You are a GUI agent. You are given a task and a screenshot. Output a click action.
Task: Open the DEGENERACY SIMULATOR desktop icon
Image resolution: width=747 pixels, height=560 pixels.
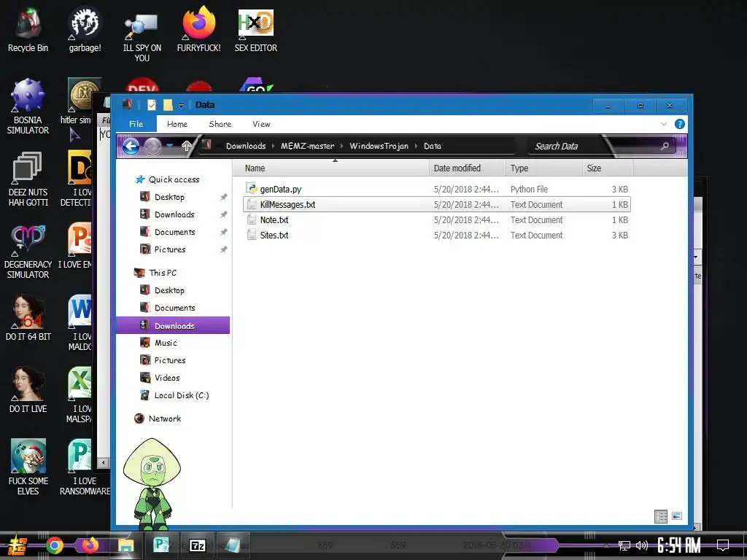tap(28, 252)
